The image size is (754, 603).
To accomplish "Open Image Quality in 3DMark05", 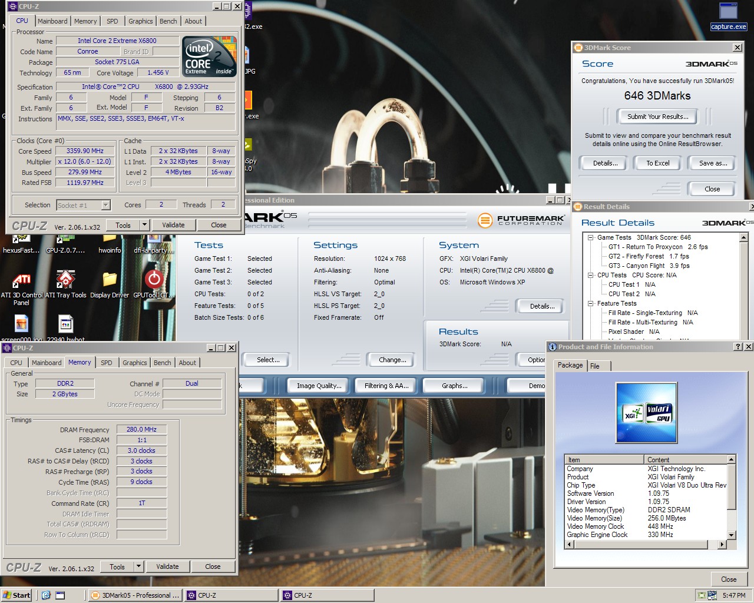I will pos(319,386).
